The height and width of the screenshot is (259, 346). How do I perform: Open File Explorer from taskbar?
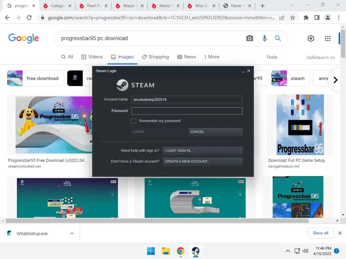(166, 251)
